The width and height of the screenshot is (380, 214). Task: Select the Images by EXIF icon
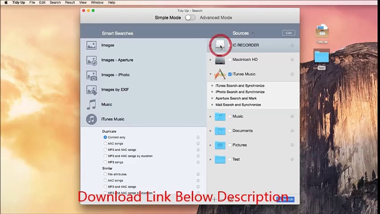click(x=91, y=90)
